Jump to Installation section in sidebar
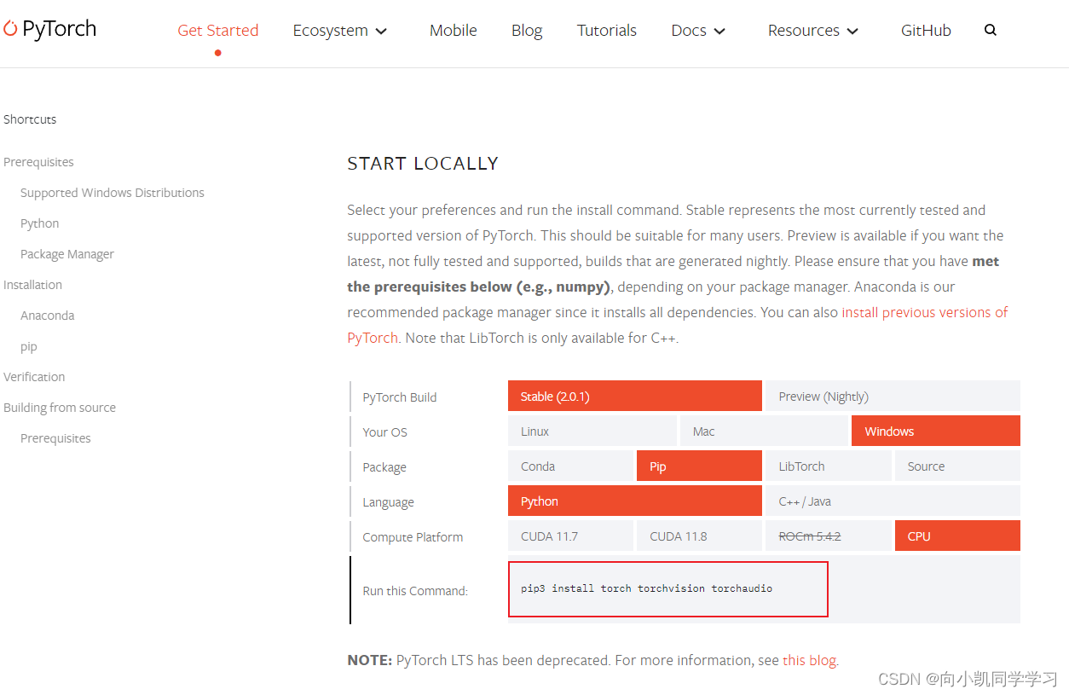This screenshot has width=1069, height=695. [32, 285]
